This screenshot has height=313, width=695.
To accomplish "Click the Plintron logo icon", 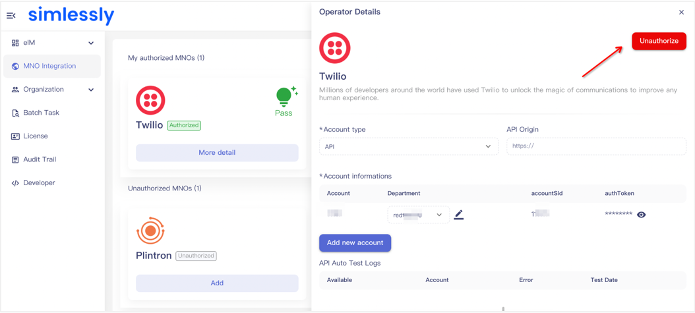I will pos(150,231).
